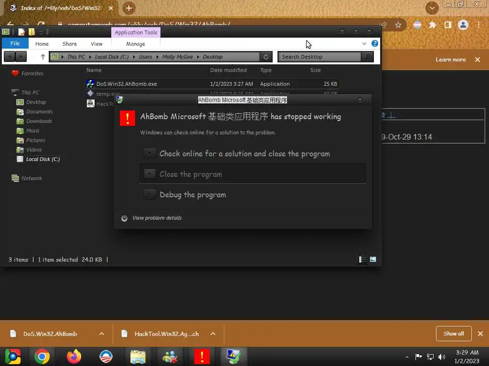
Task: Open Network in the navigation pane
Action: 32,178
